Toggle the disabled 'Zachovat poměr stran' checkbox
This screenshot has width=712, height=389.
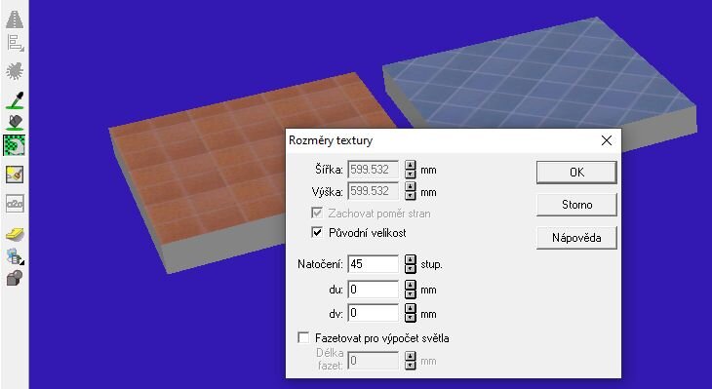pos(316,213)
